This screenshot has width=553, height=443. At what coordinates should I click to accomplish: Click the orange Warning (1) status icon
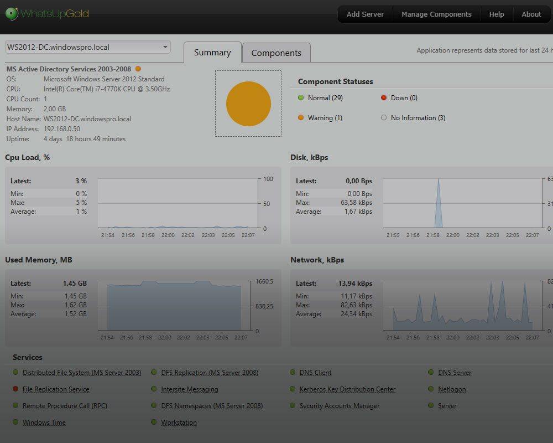(x=301, y=117)
